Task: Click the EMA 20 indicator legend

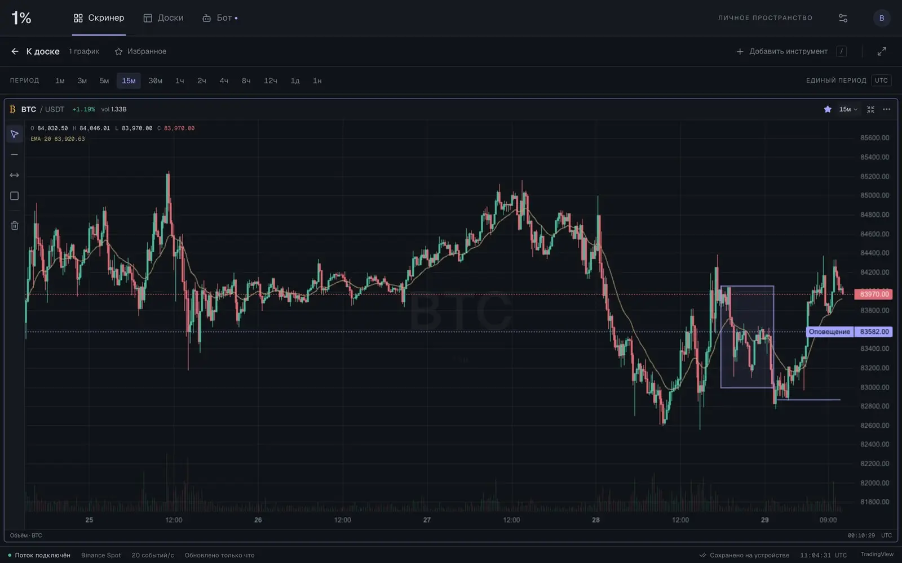Action: point(58,138)
